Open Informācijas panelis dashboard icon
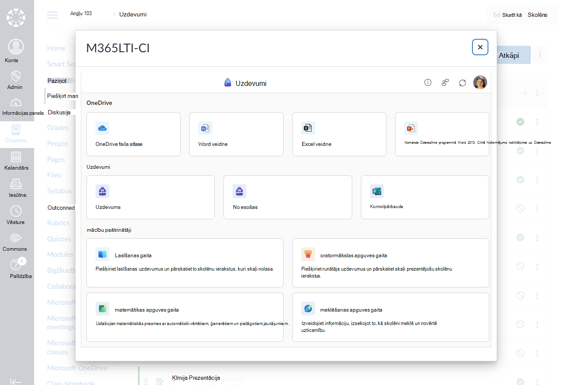 tap(16, 103)
